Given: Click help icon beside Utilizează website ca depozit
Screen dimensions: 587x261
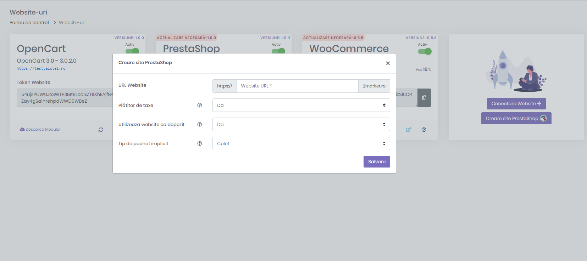Looking at the screenshot, I should click(x=200, y=124).
